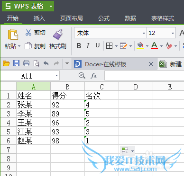Open the 宋体 font name dropdown
The width and height of the screenshot is (184, 176).
144,33
